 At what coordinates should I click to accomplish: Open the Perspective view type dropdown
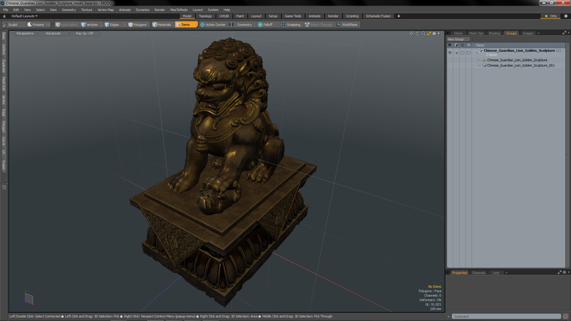click(25, 33)
